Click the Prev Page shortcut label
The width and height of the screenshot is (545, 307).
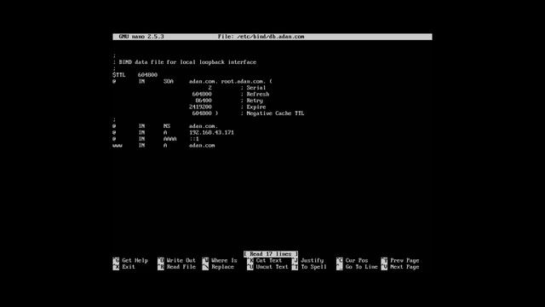[x=404, y=260]
